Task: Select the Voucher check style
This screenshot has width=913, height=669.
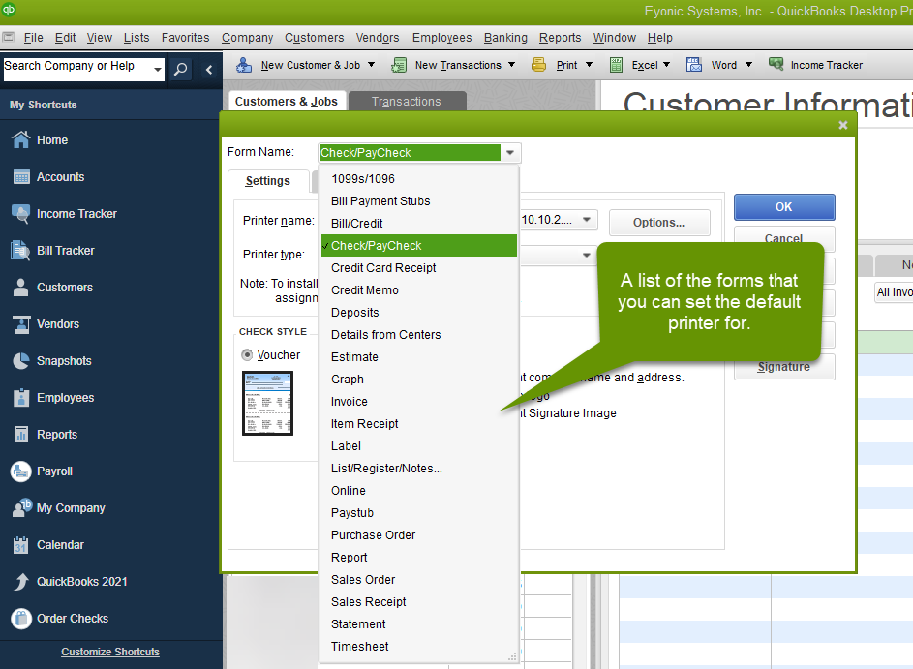Action: (x=247, y=354)
